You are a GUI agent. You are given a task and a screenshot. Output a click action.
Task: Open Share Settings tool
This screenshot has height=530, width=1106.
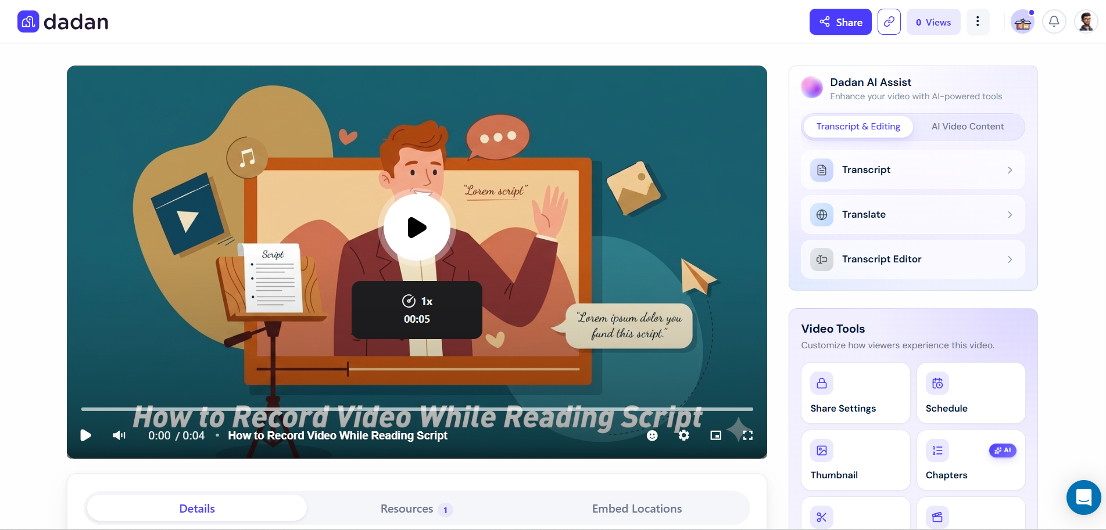click(x=856, y=393)
